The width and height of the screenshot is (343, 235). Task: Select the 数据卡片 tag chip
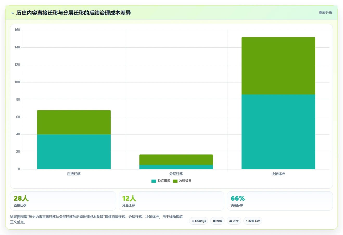click(253, 221)
